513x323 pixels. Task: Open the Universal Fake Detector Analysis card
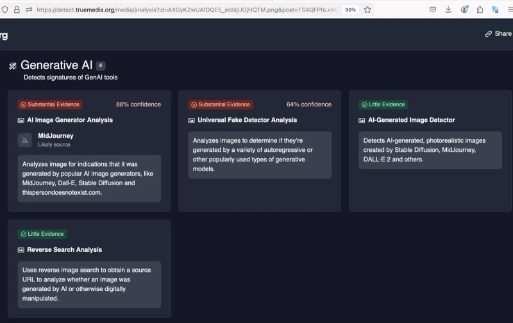(x=247, y=120)
